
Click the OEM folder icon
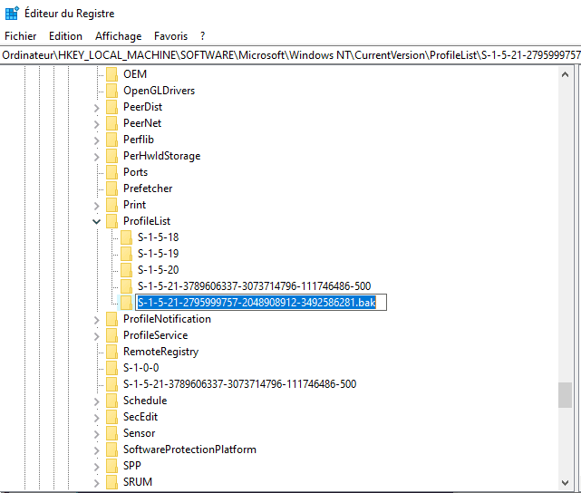pos(111,74)
